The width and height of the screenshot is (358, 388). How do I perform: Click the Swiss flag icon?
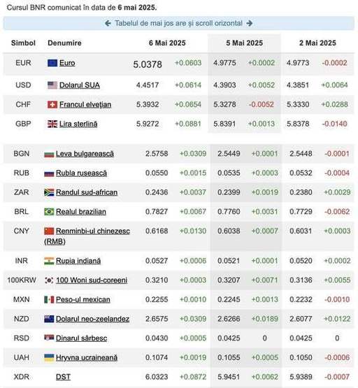click(52, 105)
